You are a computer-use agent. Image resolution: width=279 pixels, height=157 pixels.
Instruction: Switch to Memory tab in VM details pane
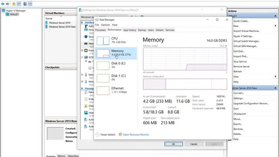(61, 156)
